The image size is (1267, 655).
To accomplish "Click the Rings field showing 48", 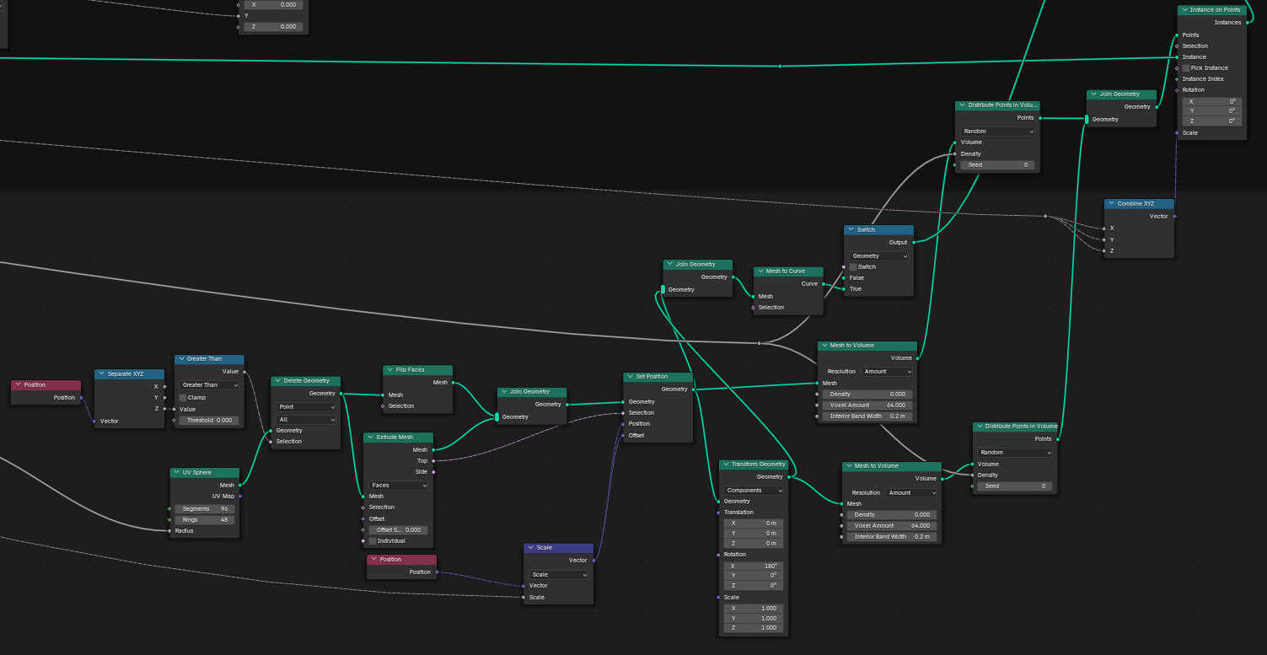I will [x=205, y=520].
